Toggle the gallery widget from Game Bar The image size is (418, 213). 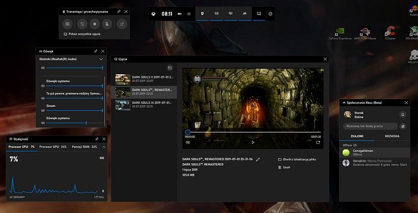click(x=259, y=14)
